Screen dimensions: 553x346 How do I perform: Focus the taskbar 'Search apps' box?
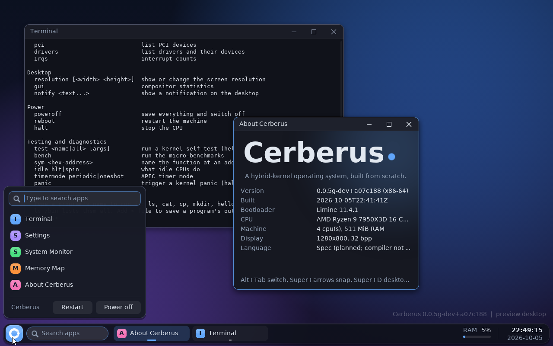click(67, 333)
